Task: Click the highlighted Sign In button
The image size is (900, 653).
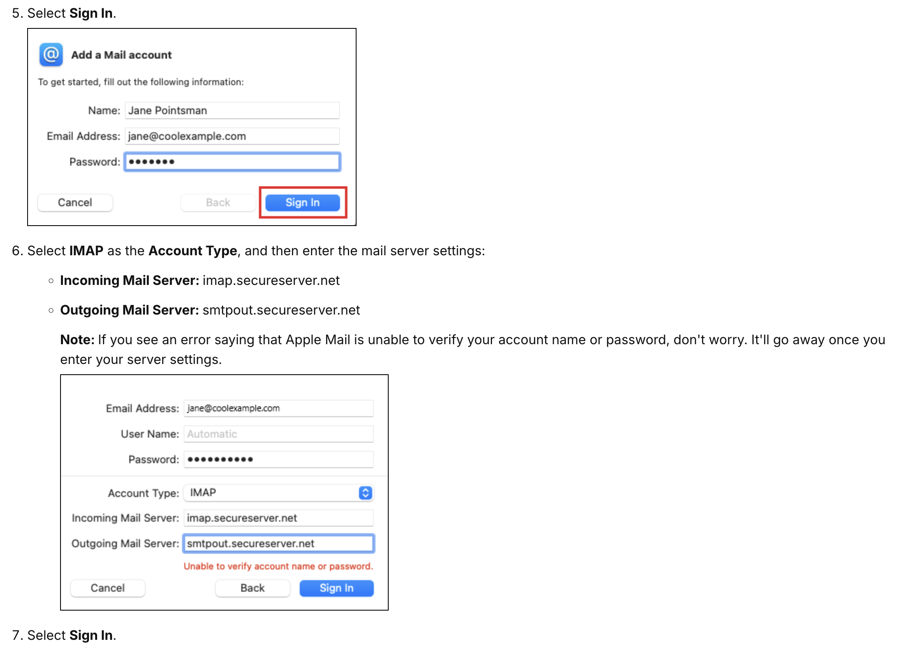Action: tap(303, 203)
